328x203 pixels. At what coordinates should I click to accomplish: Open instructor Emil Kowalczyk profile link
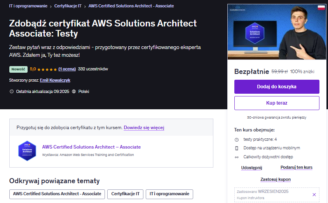point(55,80)
